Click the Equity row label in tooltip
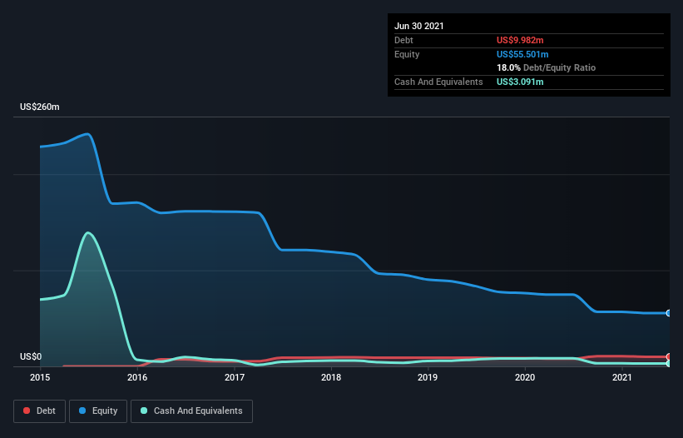This screenshot has width=683, height=438. (407, 54)
